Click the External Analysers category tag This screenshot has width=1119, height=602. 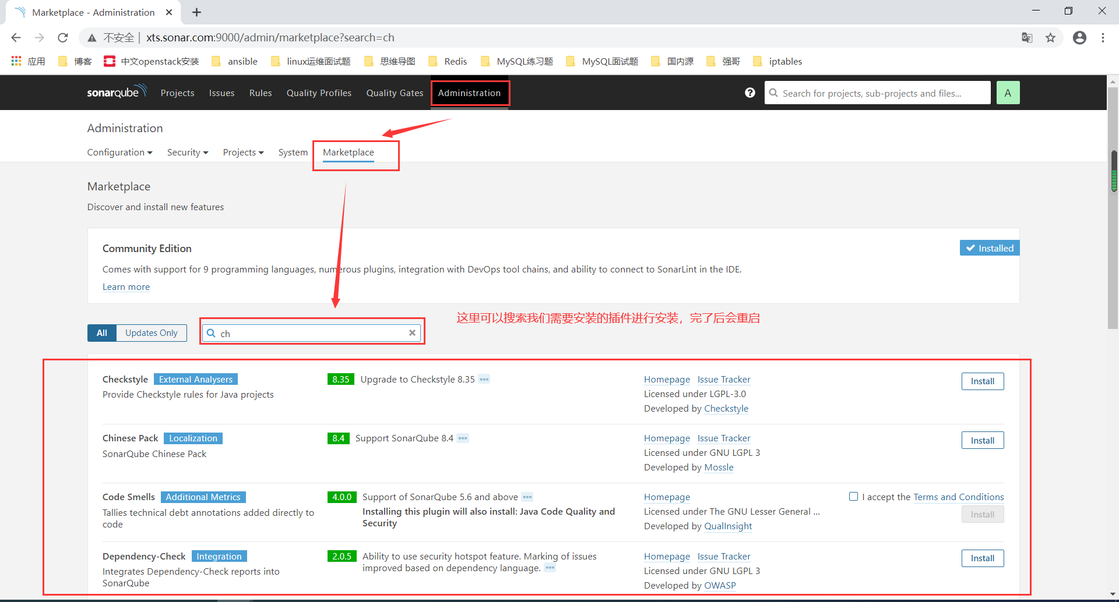tap(196, 380)
